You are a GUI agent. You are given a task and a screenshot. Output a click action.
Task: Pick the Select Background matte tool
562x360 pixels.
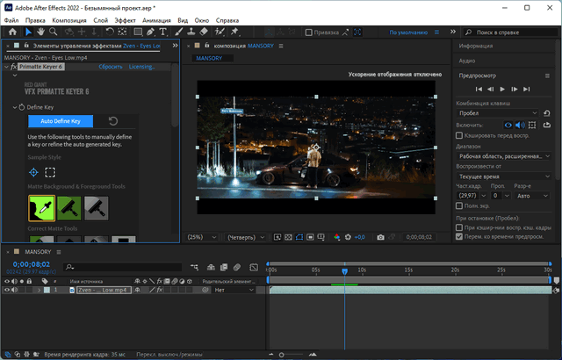click(40, 208)
